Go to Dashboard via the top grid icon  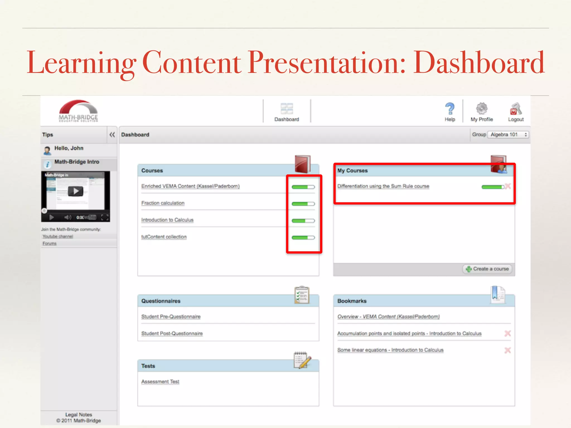coord(287,109)
